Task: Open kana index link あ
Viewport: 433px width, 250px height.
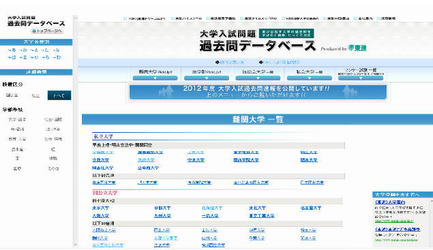Action: pyautogui.click(x=12, y=50)
